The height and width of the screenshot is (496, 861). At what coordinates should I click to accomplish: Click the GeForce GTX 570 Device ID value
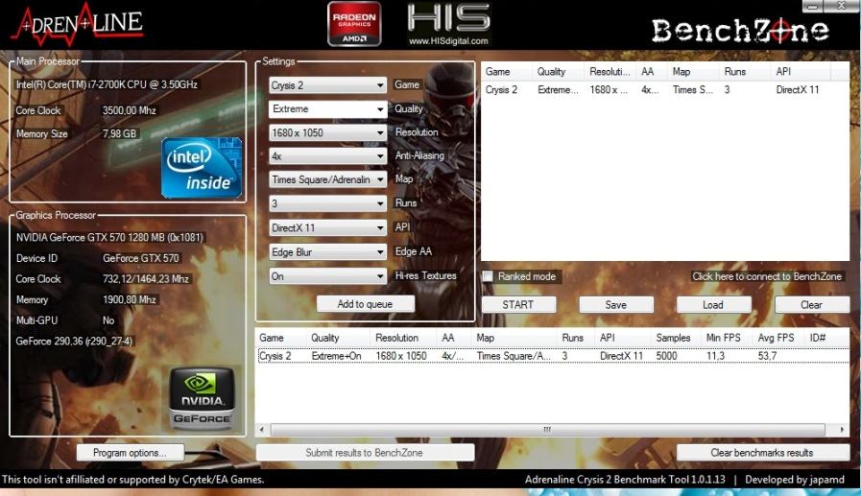pyautogui.click(x=140, y=258)
